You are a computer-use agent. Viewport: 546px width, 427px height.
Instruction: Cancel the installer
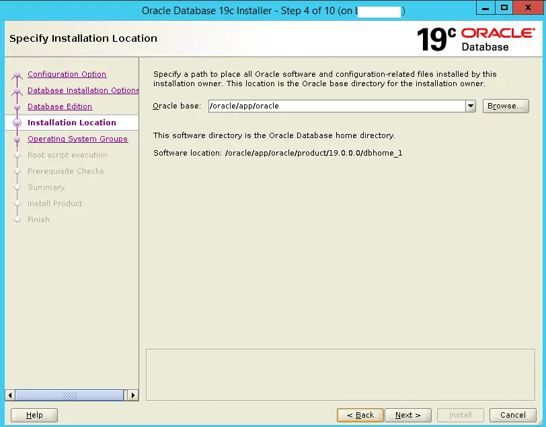[x=513, y=415]
